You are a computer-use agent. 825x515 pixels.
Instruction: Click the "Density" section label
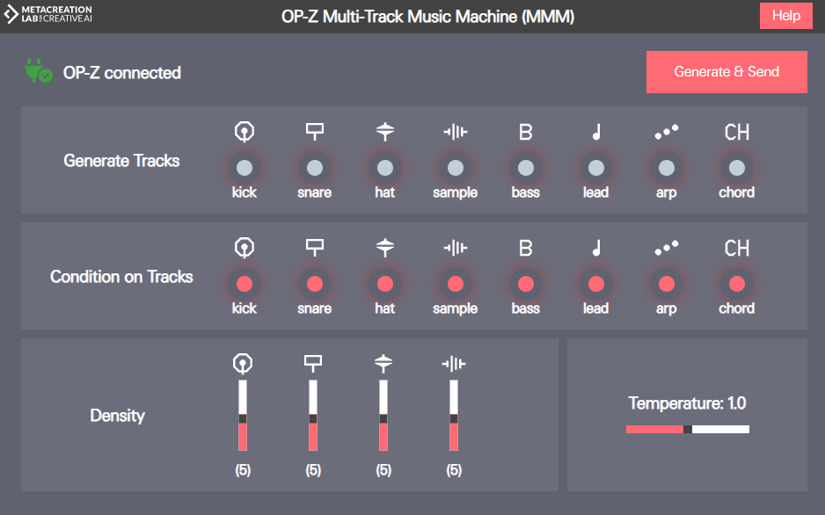(x=117, y=416)
